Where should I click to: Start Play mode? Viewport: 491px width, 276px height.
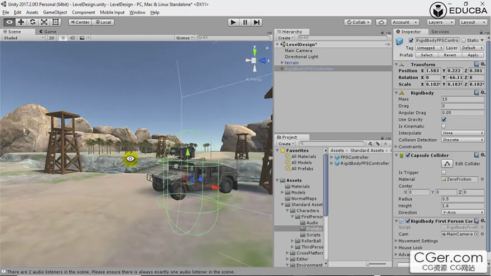[233, 22]
